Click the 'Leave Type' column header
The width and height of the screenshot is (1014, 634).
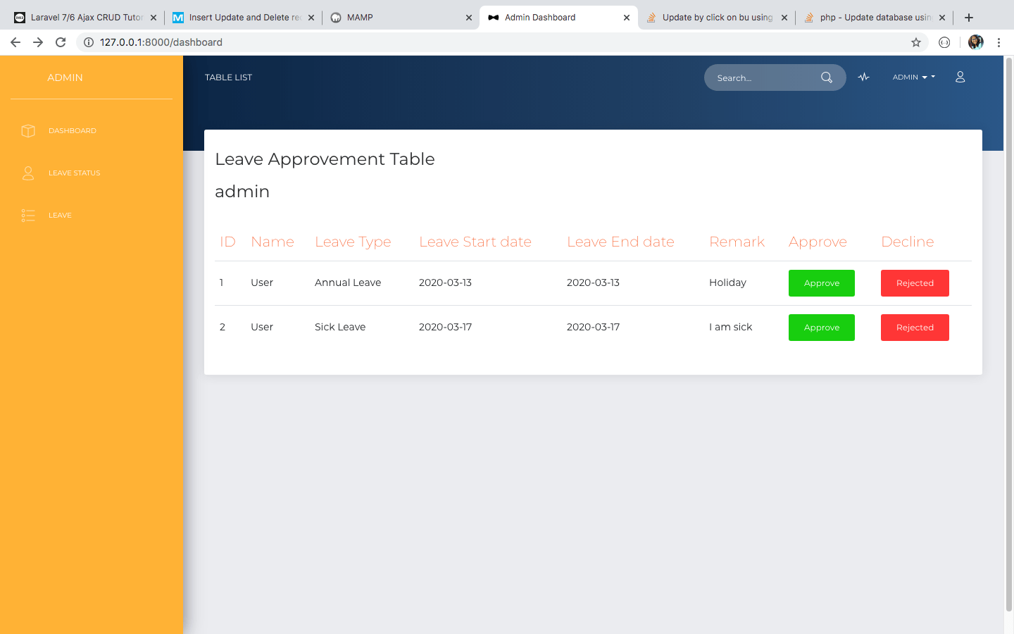353,242
